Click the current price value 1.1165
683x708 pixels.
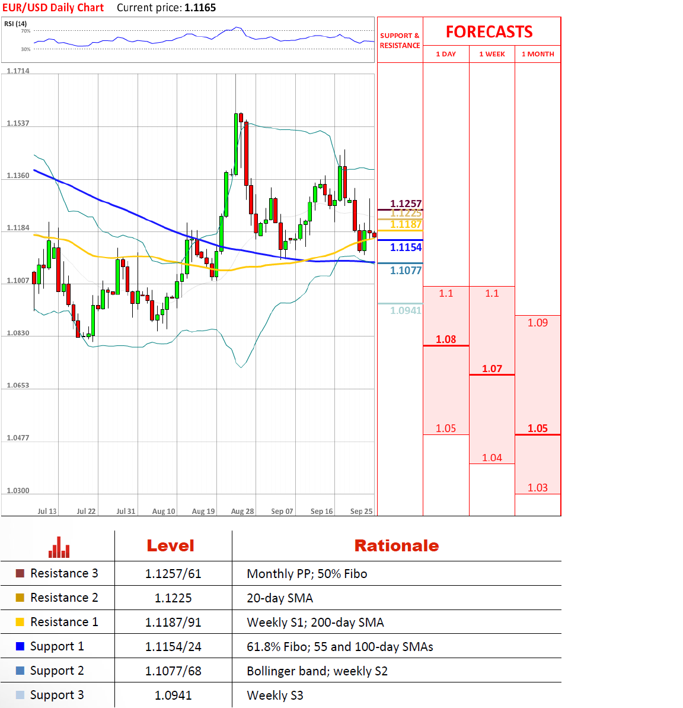coord(200,8)
